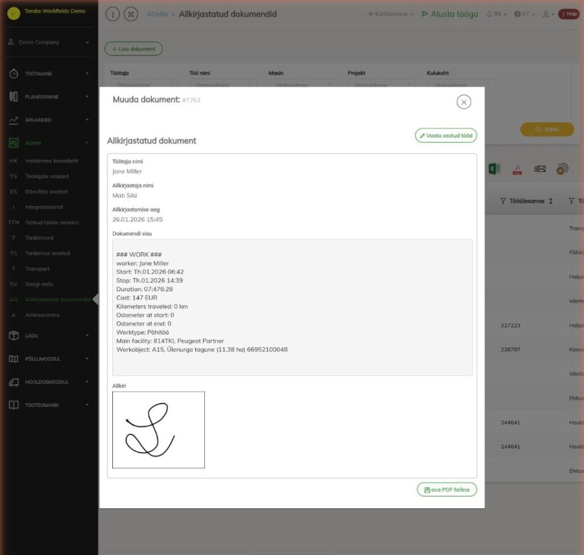Screen dimensions: 584x555
Task: Expand the PLANEERIMINE sidebar section
Action: (49, 97)
